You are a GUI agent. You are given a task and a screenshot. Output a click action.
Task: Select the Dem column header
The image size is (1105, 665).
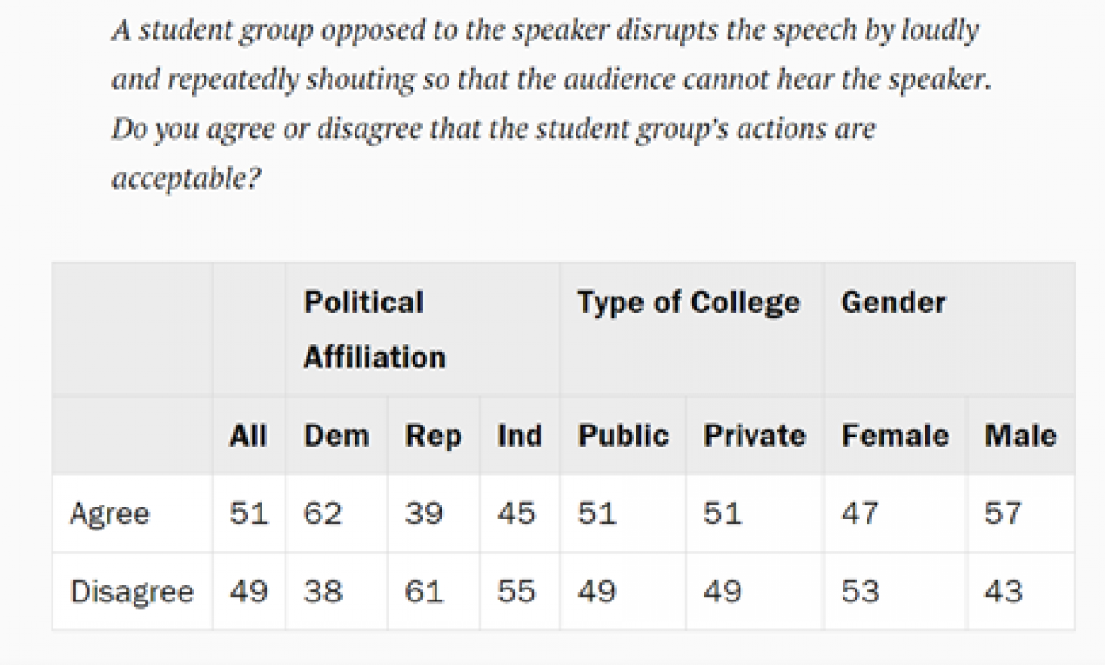(336, 435)
